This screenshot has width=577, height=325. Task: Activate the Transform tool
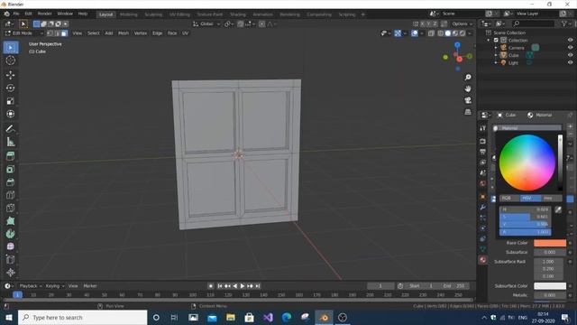[x=11, y=114]
